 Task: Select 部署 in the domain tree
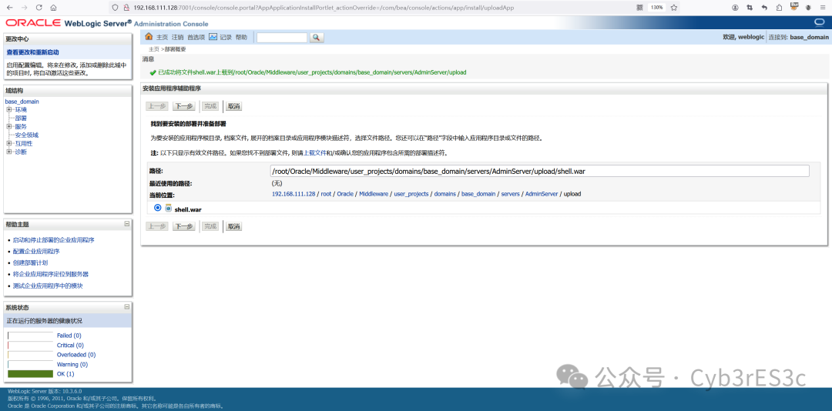click(x=21, y=119)
